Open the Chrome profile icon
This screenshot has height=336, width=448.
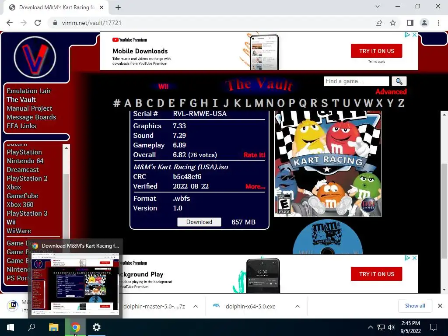coord(424,23)
